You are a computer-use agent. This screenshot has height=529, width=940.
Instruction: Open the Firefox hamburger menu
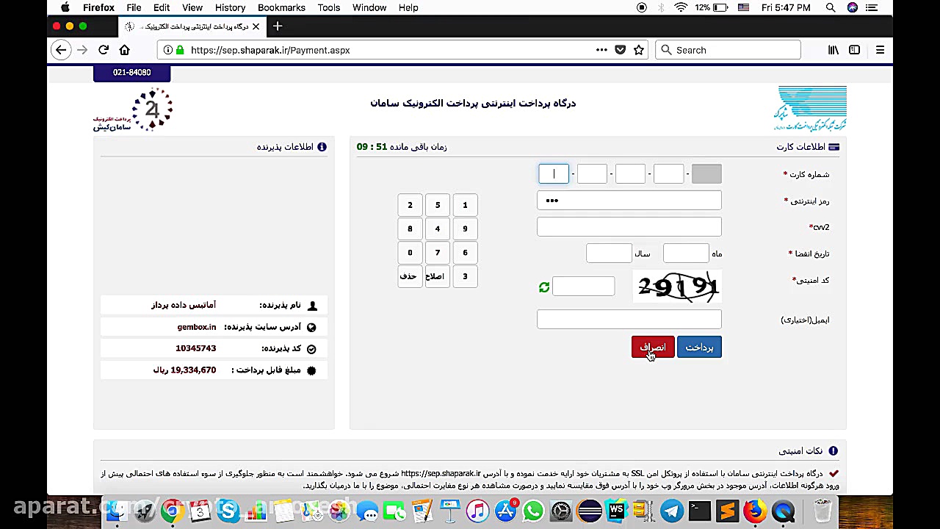point(880,50)
